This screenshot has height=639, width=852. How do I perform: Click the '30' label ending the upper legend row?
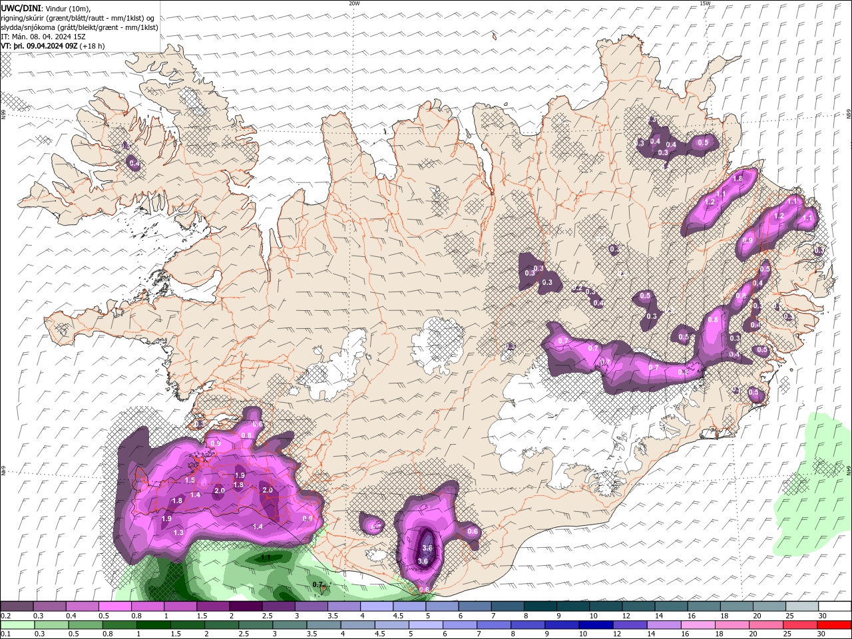(x=823, y=616)
